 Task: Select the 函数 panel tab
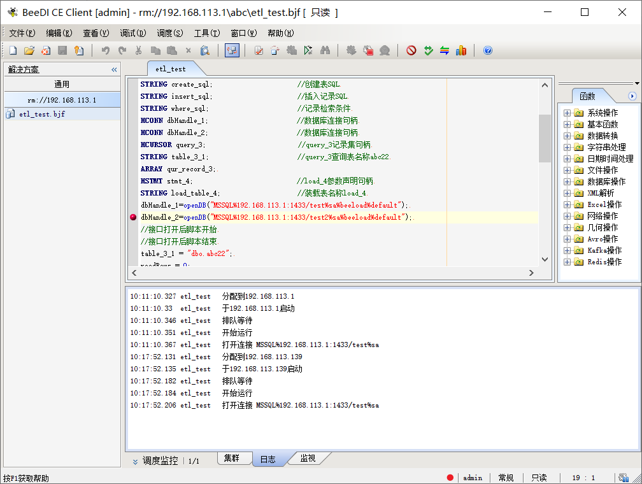click(x=587, y=96)
